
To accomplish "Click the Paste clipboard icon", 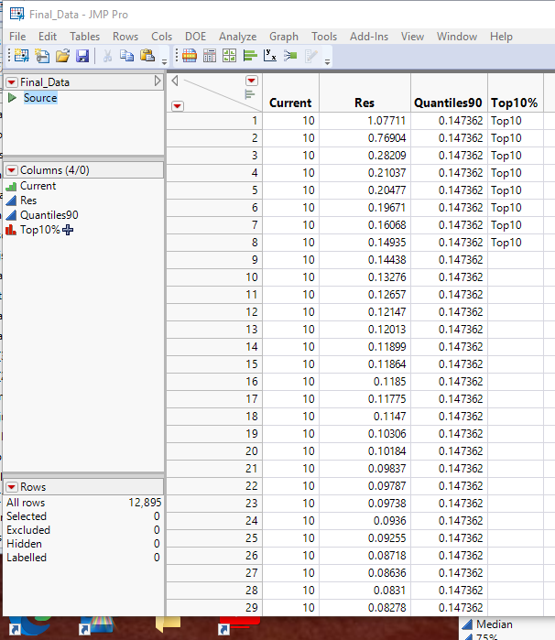I will (146, 57).
